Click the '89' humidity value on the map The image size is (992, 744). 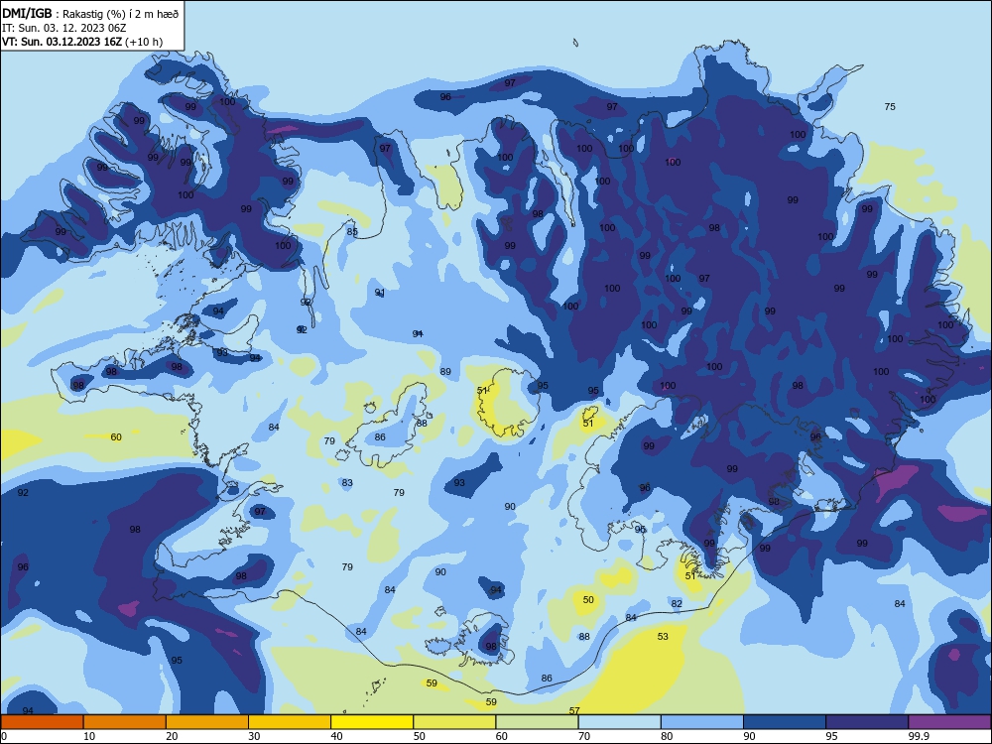pos(445,371)
